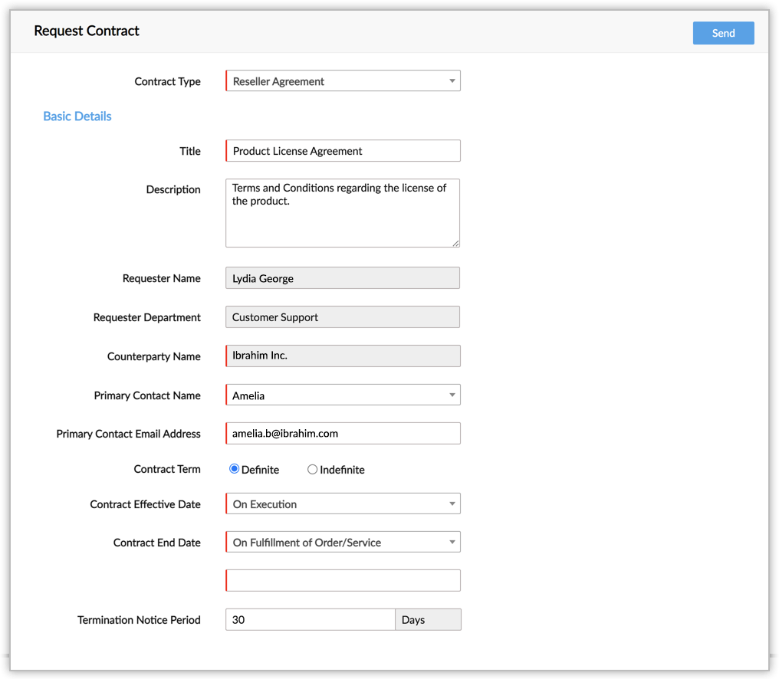This screenshot has height=679, width=779.
Task: Open the Contract Effective Date dropdown
Action: (x=343, y=504)
